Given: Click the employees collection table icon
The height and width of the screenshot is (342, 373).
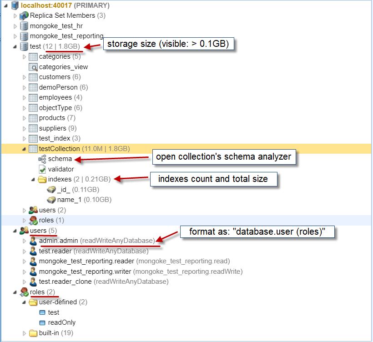Looking at the screenshot, I should click(x=33, y=97).
